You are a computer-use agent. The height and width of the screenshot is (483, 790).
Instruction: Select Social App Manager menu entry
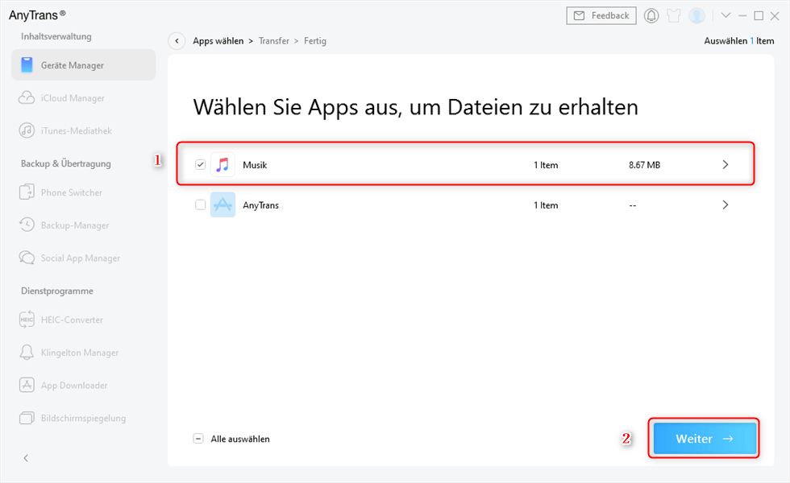(80, 258)
